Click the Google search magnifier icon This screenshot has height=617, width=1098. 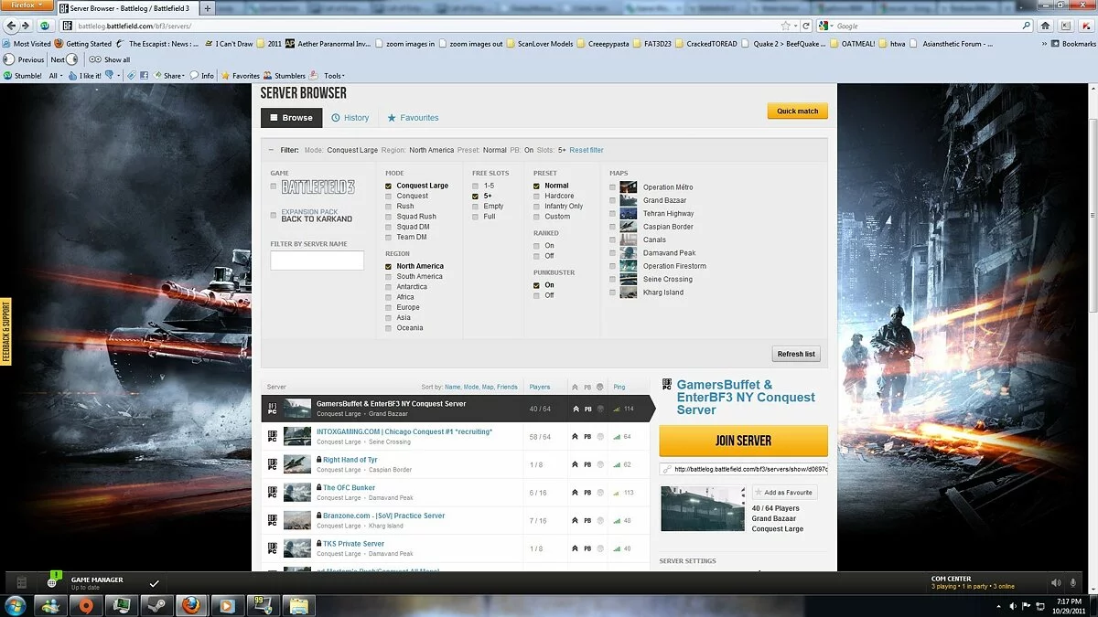coord(1026,26)
